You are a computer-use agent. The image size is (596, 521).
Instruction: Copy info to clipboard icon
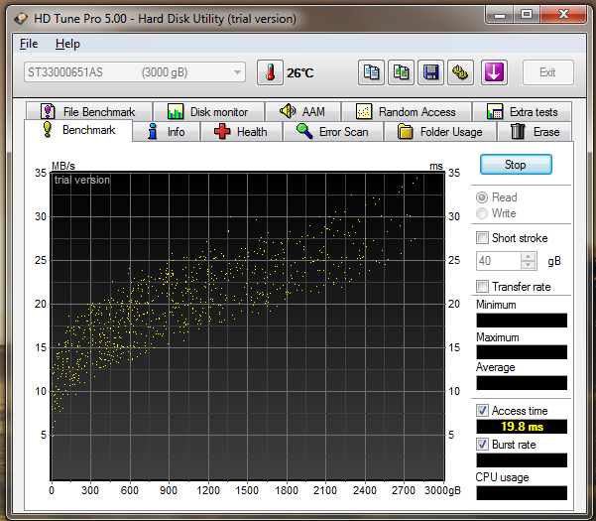point(371,72)
